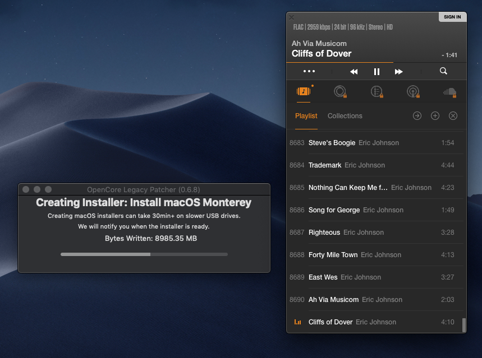Click the 1:54 duration of Steve's Boogie
Screen dimensions: 482x358
click(x=448, y=143)
